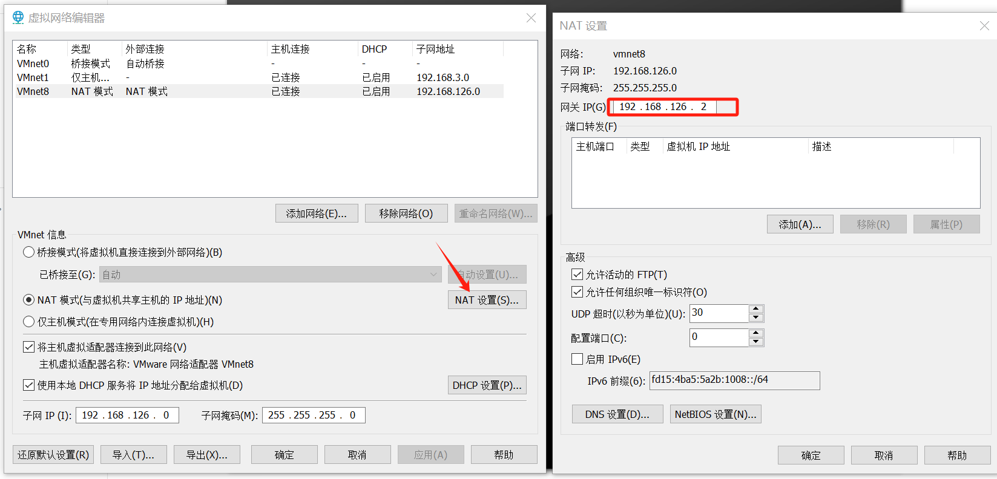Click the 类型 column header in network list
This screenshot has height=479, width=997.
[94, 49]
